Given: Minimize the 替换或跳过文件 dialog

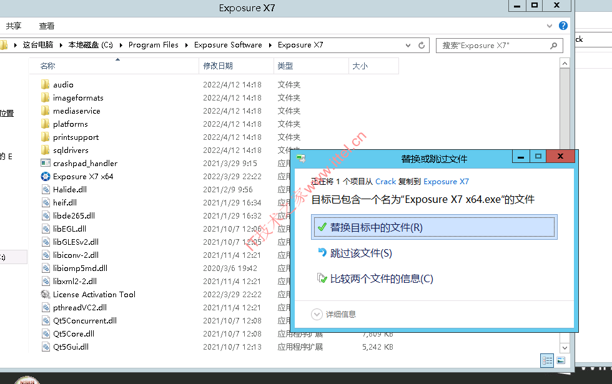Looking at the screenshot, I should point(521,157).
